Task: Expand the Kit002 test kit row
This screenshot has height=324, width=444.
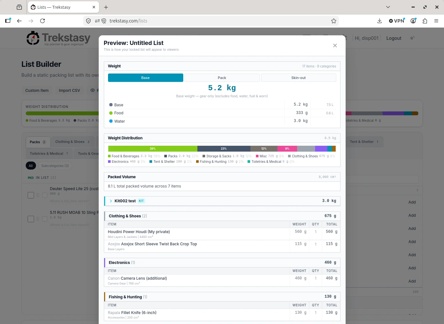Action: [111, 201]
